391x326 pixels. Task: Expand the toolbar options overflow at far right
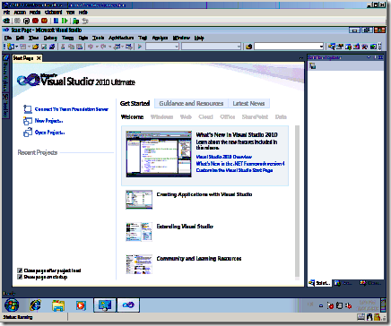(380, 47)
